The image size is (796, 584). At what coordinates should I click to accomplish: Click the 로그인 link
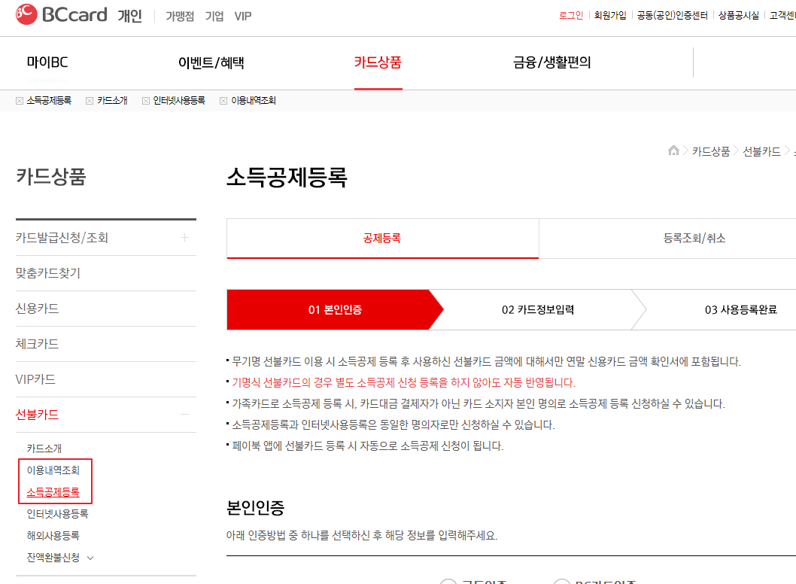(x=572, y=15)
